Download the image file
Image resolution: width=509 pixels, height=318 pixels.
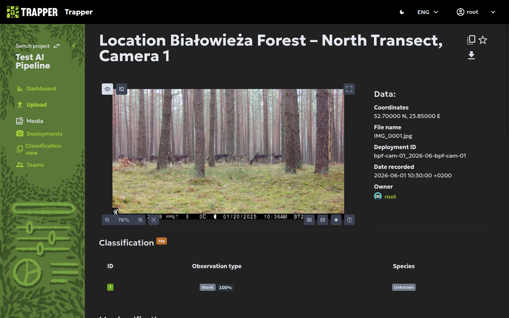(471, 55)
